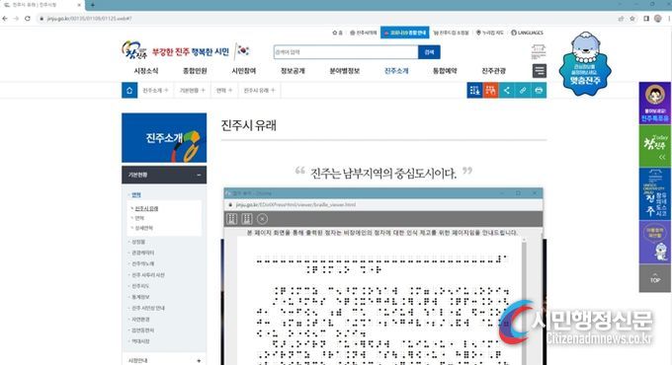Click the share icon in the page toolbar
Image resolution: width=672 pixels, height=365 pixels.
(x=507, y=91)
